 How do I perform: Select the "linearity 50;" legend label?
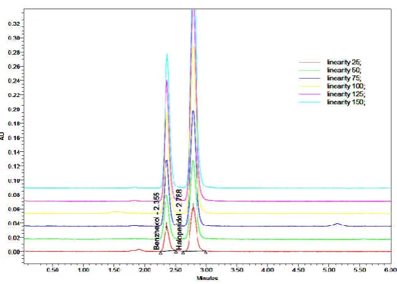pyautogui.click(x=344, y=70)
